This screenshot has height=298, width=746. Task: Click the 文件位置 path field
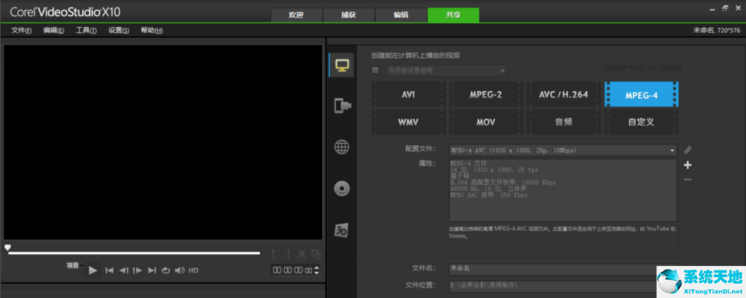[x=563, y=285]
